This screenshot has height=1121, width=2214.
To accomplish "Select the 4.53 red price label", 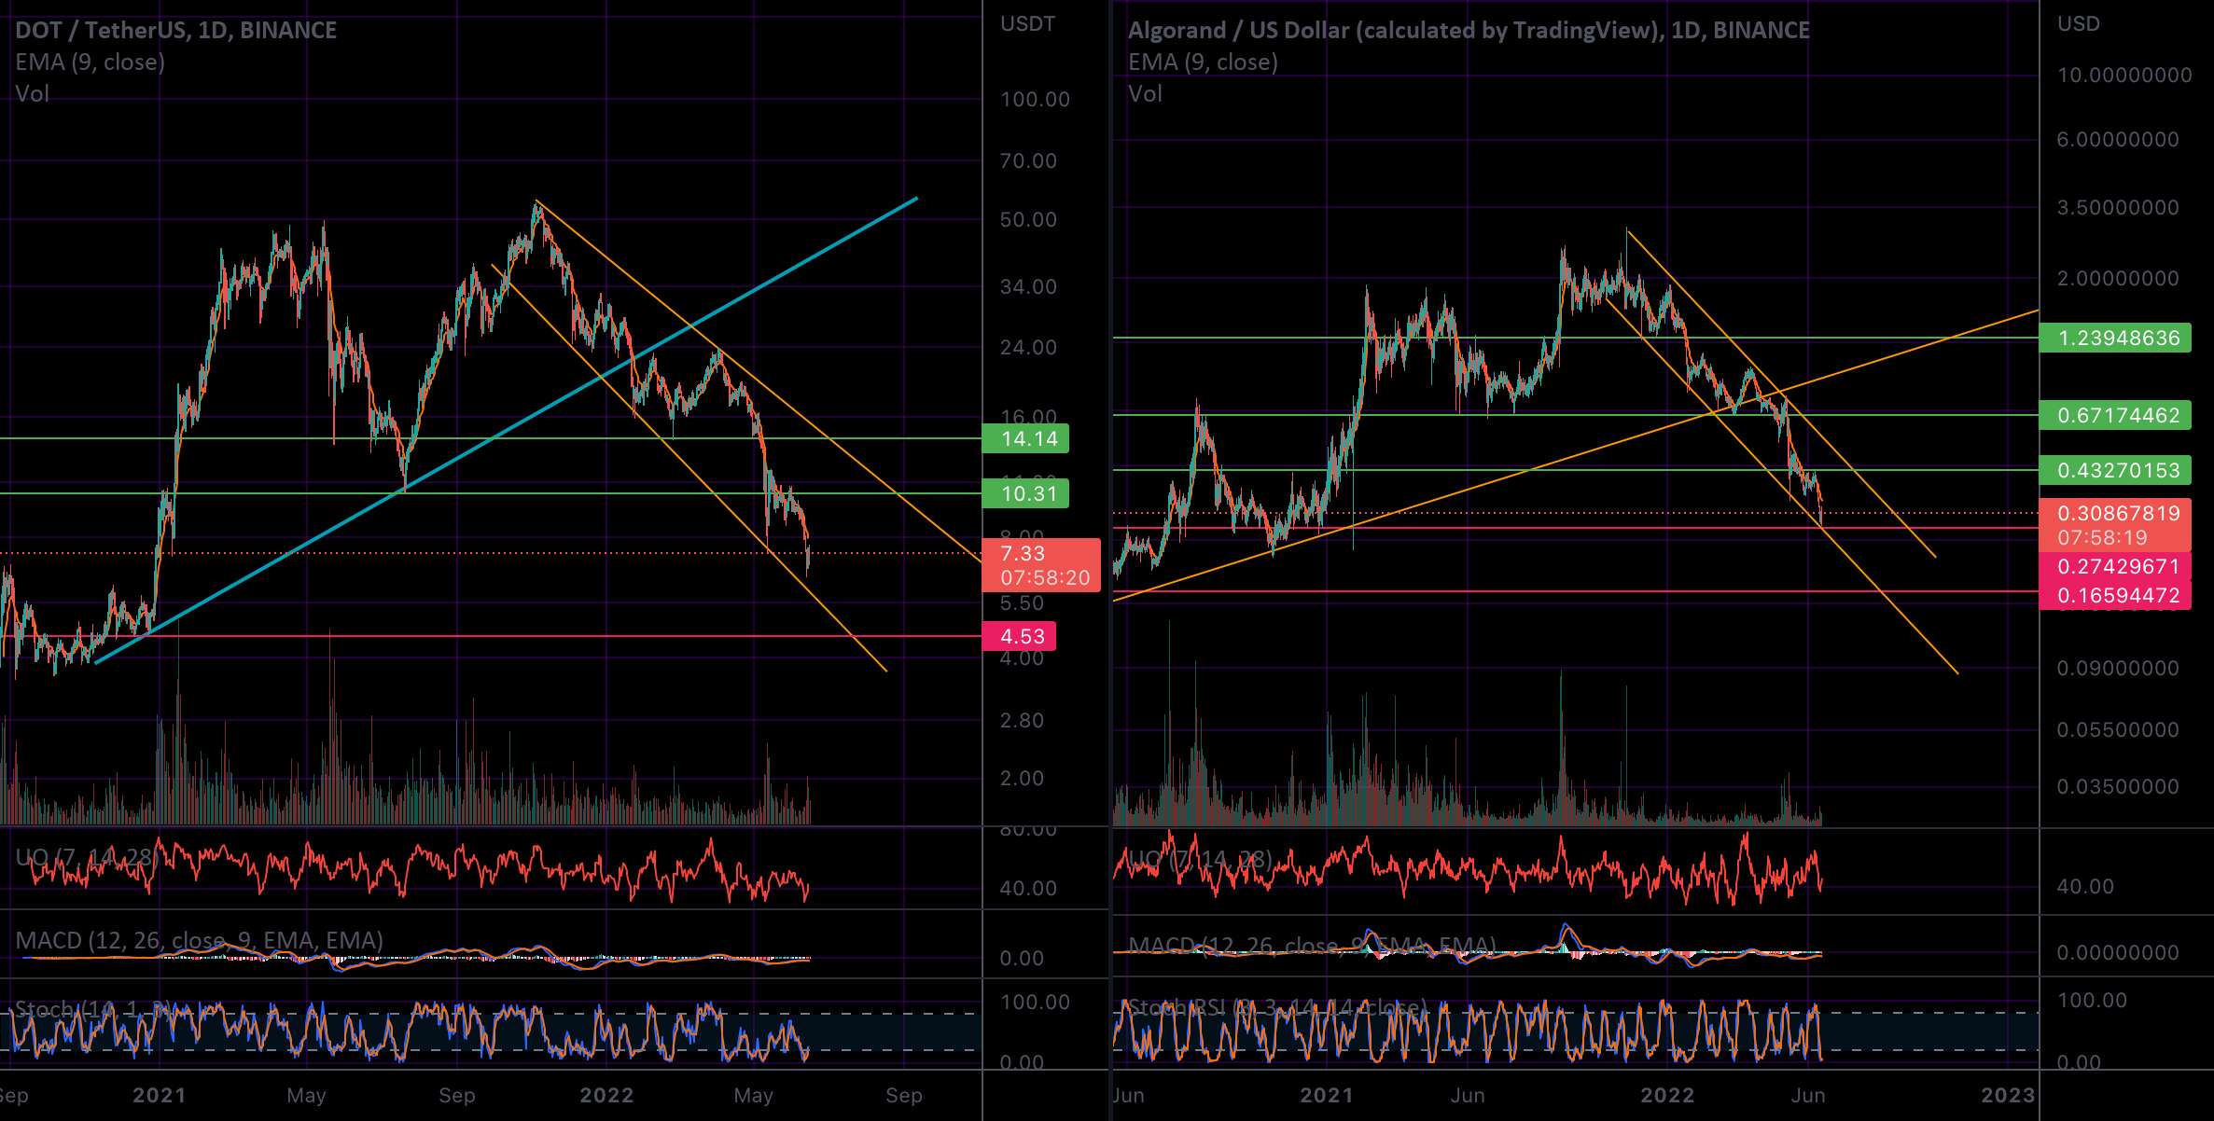I will click(1020, 636).
